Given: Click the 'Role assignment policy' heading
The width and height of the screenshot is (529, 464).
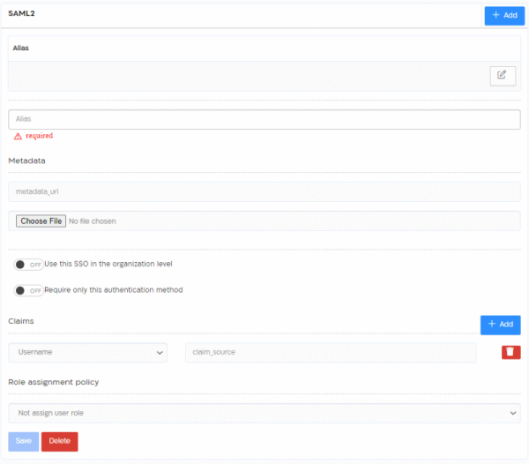Looking at the screenshot, I should coord(53,382).
